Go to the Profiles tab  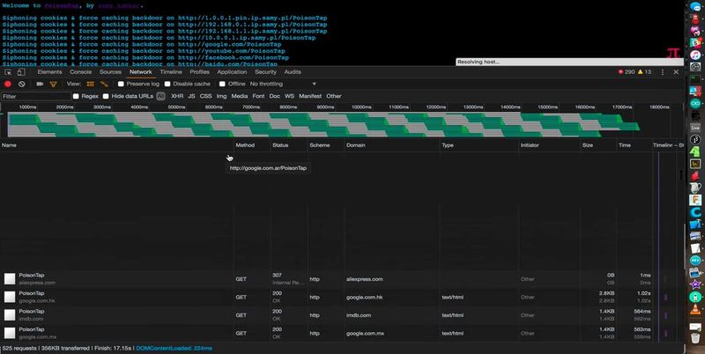tap(199, 72)
